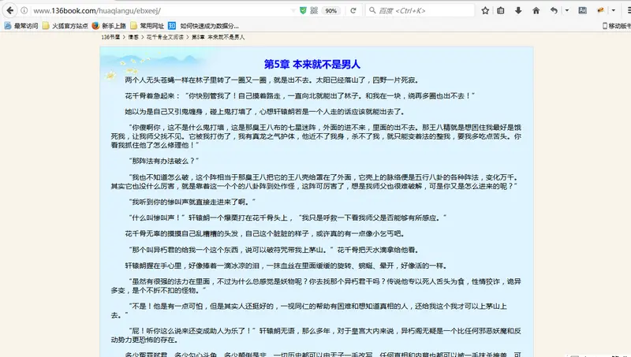This screenshot has height=357, width=631.
Task: Click the screenshot/picture toolbar icon
Action: pos(582,10)
